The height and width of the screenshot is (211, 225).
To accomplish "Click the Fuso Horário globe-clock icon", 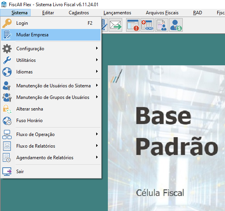I will click(x=7, y=121).
